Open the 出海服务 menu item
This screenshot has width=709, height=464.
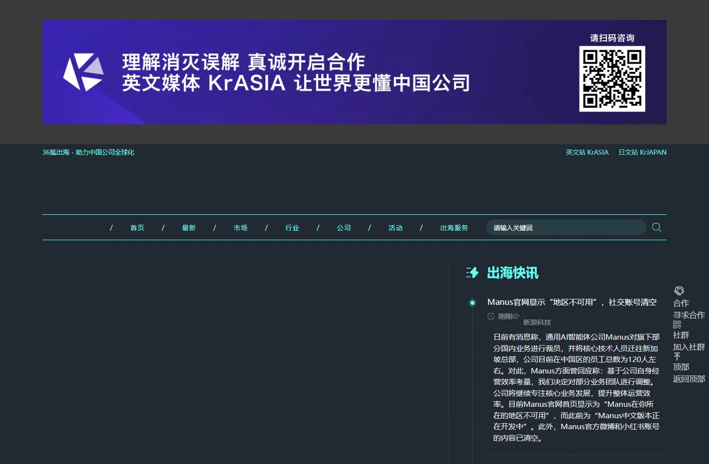pyautogui.click(x=454, y=228)
